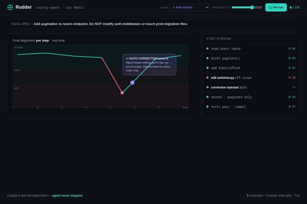
Task: Click the AUTO-CORRECTION step 6 tooltip
Action: point(149,65)
